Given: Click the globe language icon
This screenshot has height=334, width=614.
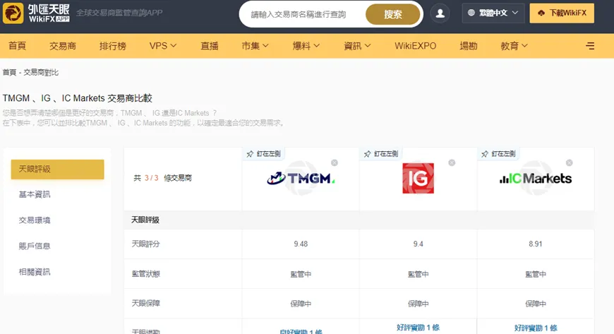Looking at the screenshot, I should click(x=471, y=13).
